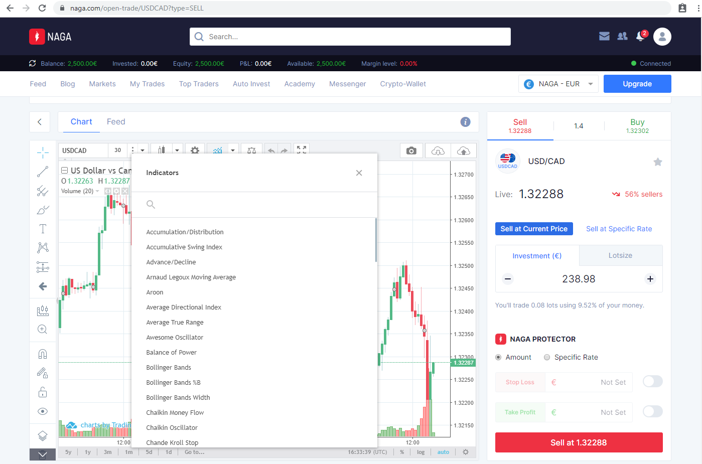Select the long position prediction tool

coord(43,267)
